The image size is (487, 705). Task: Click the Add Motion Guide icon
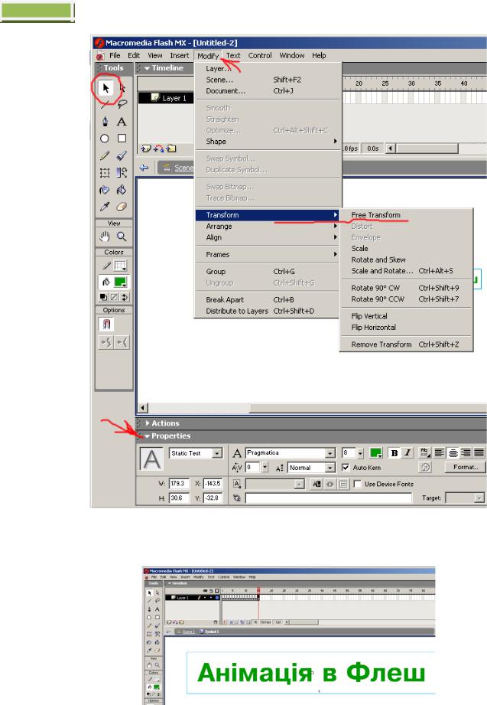158,149
